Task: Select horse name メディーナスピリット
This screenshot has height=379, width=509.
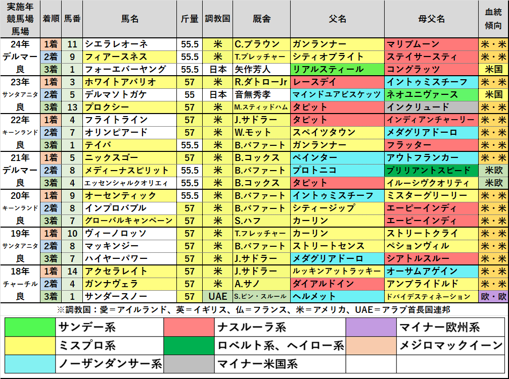Action: [129, 171]
